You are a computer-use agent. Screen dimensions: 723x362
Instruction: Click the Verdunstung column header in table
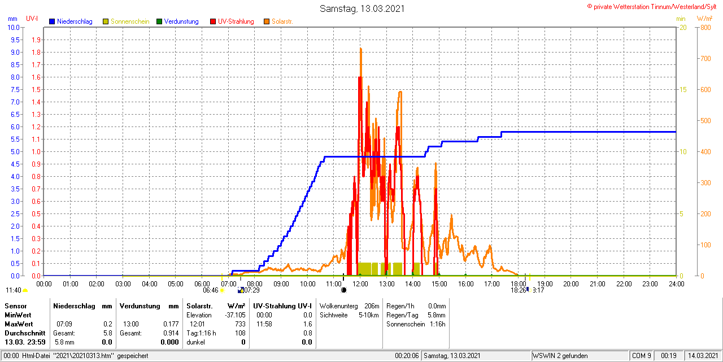click(139, 306)
